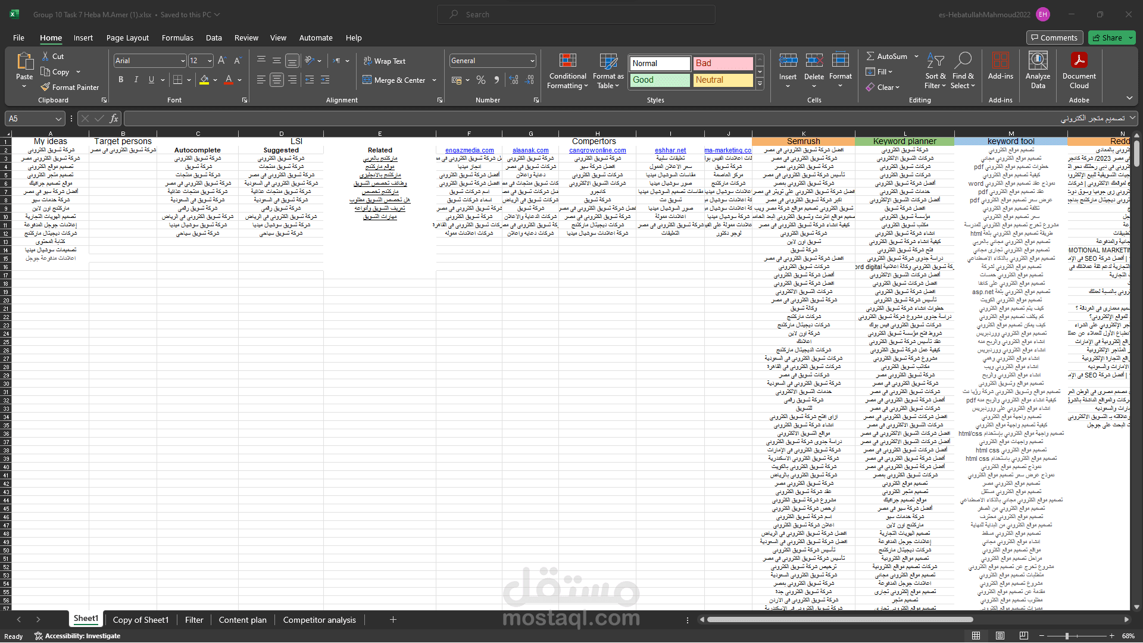Click Accessibility: Investigate in status bar
The height and width of the screenshot is (643, 1143).
77,636
